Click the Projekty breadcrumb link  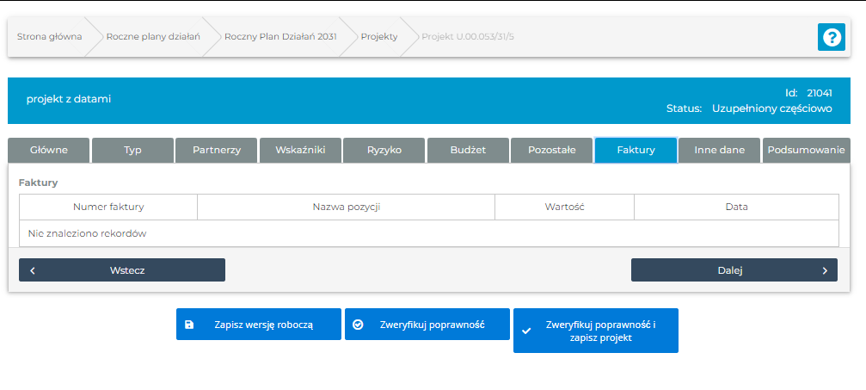[378, 37]
